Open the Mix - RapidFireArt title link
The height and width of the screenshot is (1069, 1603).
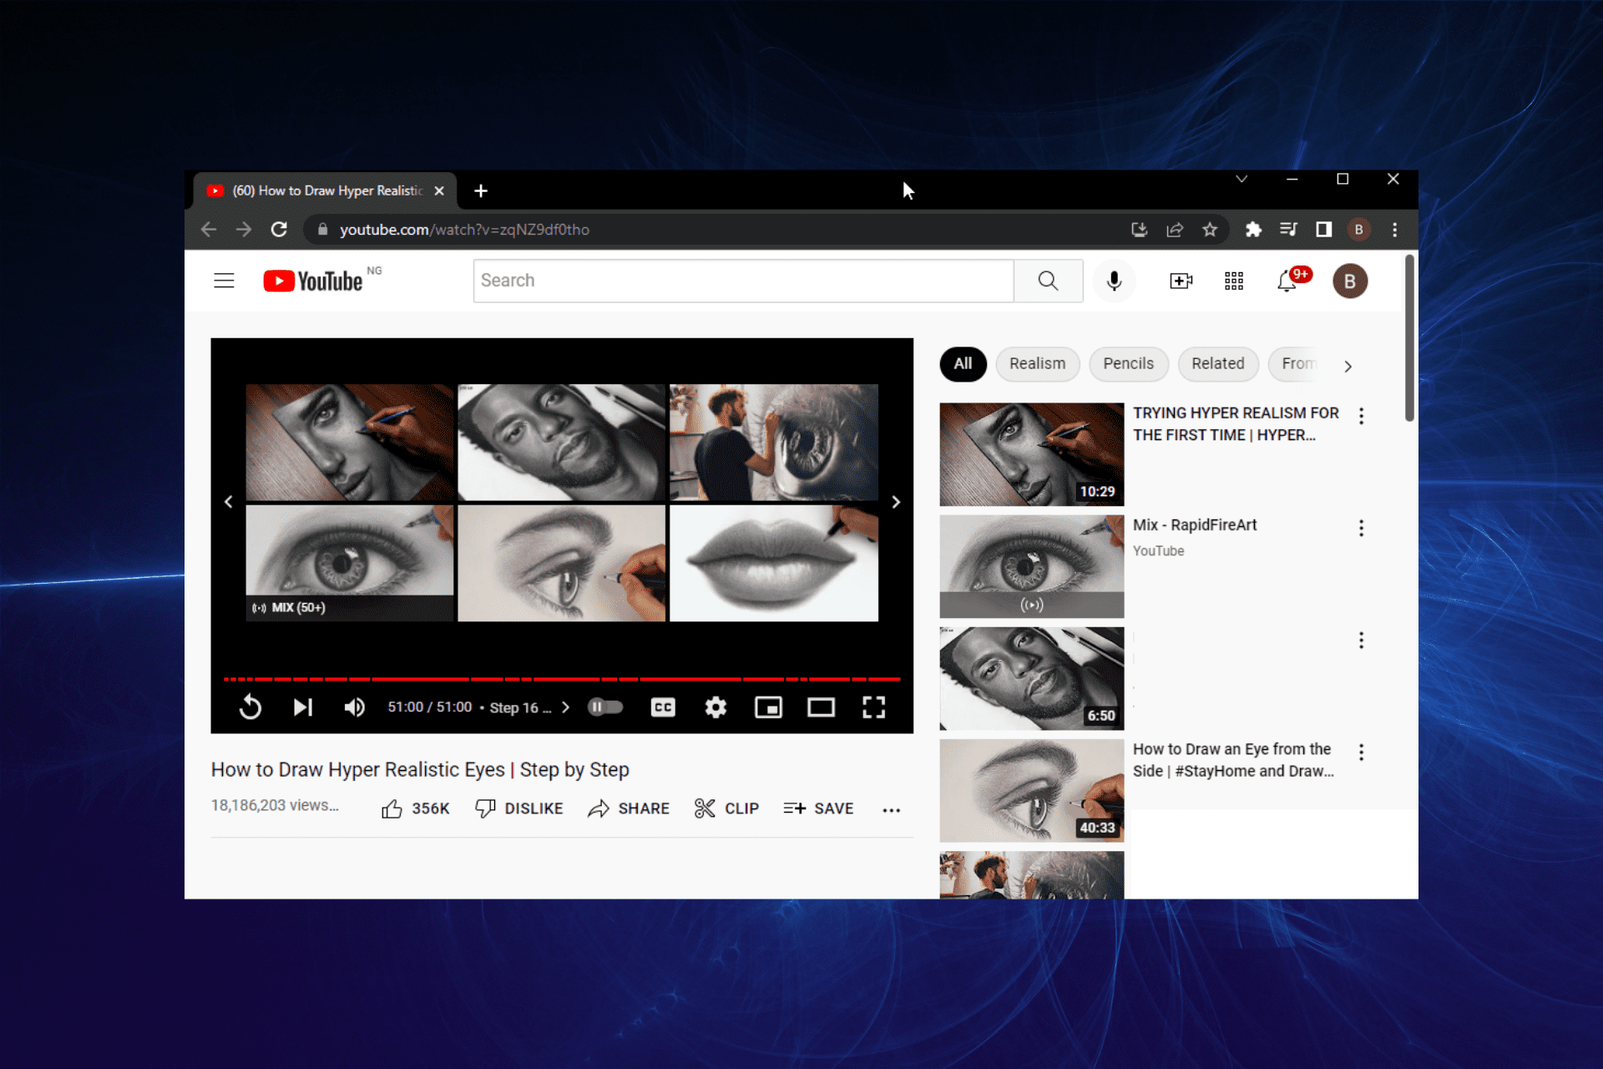click(x=1194, y=525)
